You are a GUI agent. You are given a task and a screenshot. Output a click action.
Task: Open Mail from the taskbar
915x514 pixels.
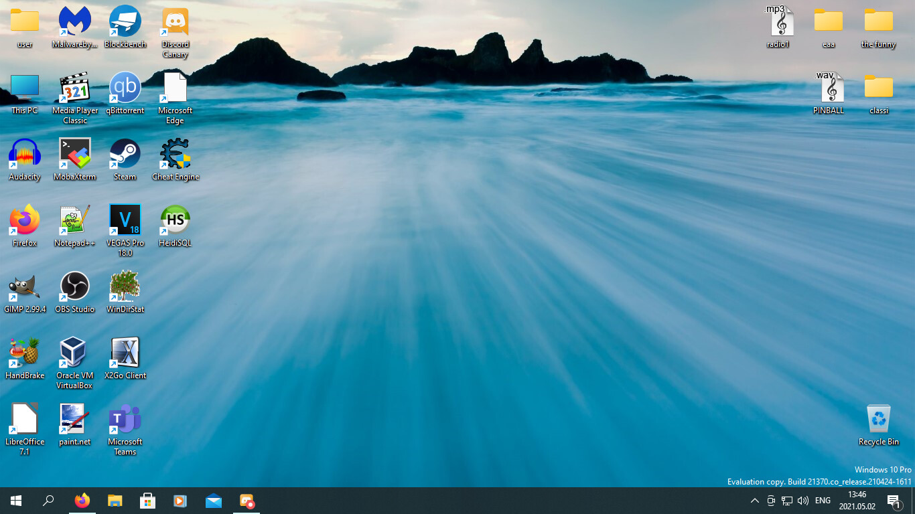tap(214, 501)
